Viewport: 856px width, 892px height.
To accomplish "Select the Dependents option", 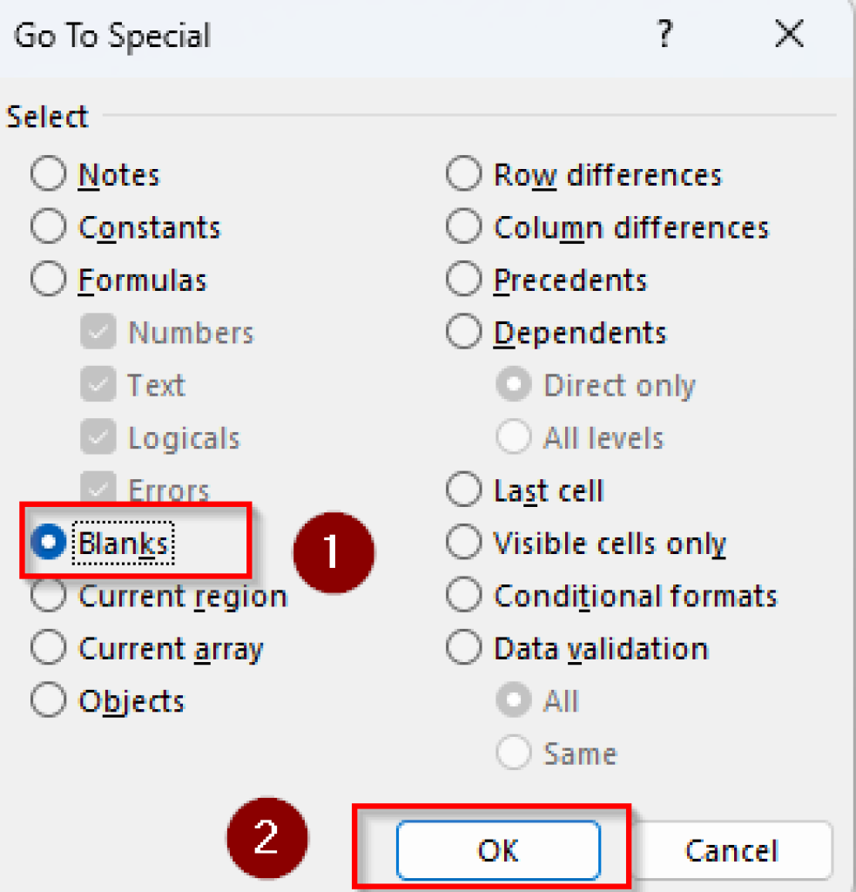I will [x=463, y=332].
